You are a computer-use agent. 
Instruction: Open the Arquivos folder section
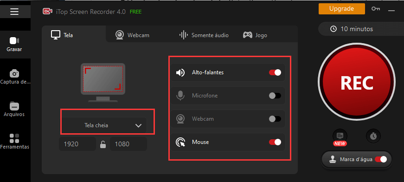pos(14,109)
